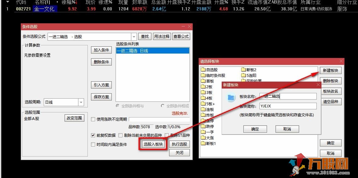
Task: Close the 条件选股 dialog with X
Action: (x=189, y=27)
